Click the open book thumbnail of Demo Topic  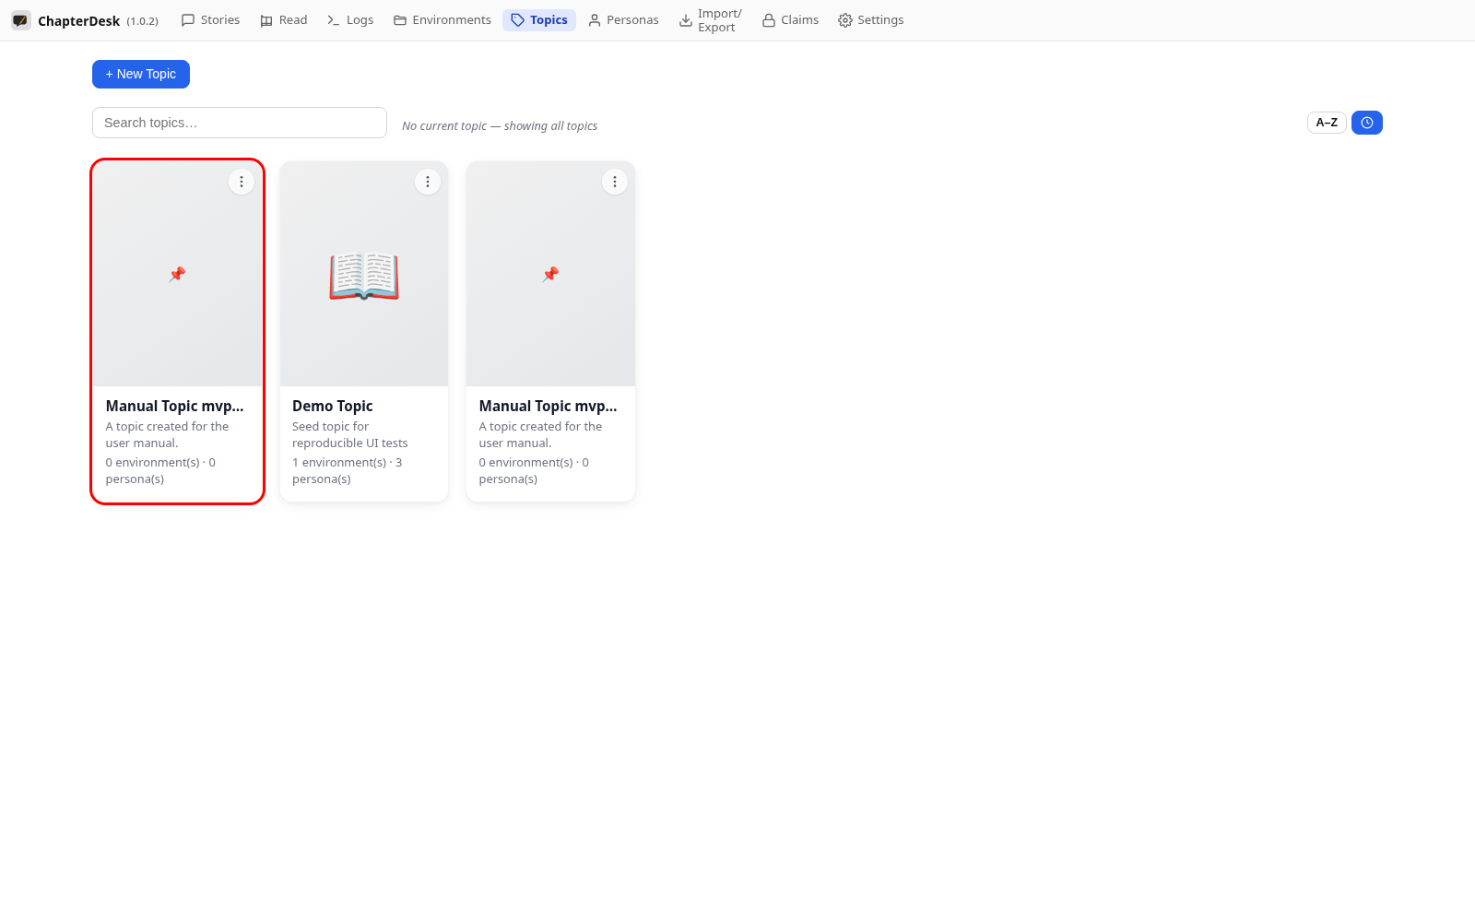coord(364,276)
